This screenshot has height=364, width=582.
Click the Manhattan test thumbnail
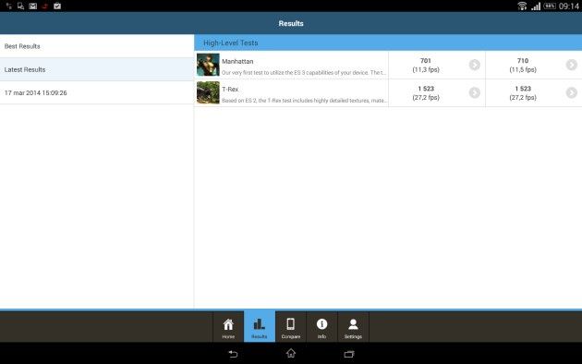(x=208, y=65)
